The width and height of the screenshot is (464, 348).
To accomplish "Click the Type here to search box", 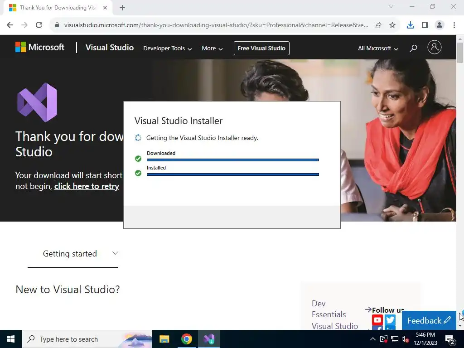I will click(x=87, y=339).
